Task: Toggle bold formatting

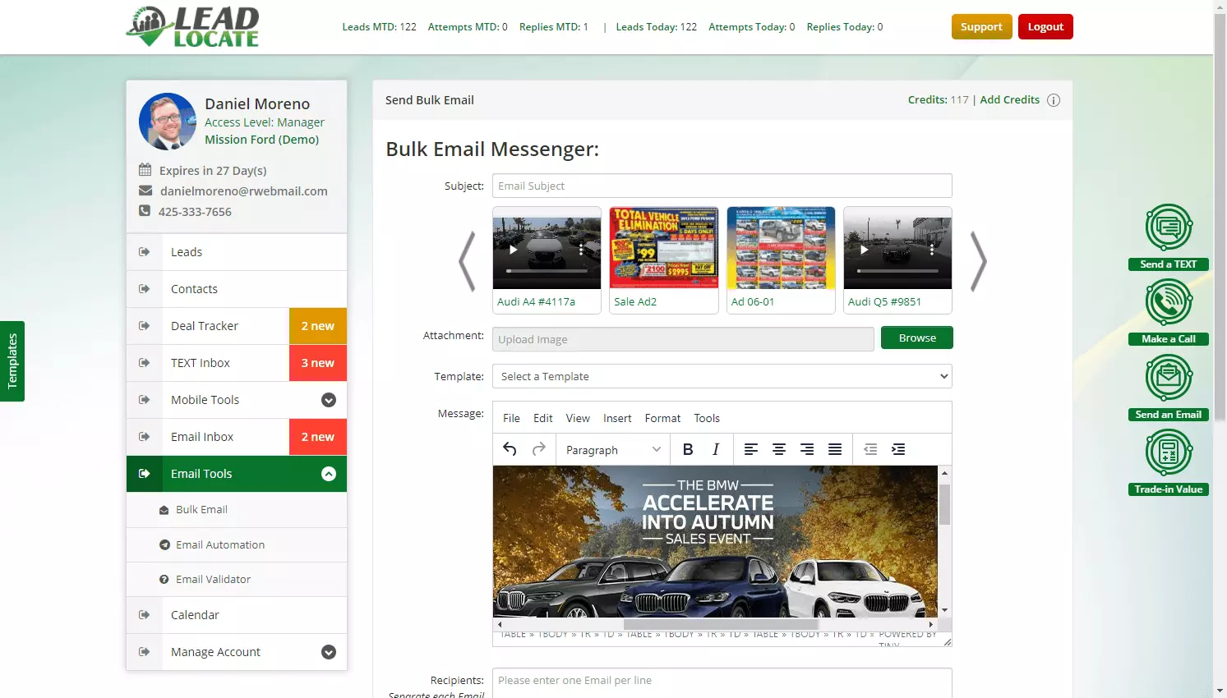Action: 688,449
